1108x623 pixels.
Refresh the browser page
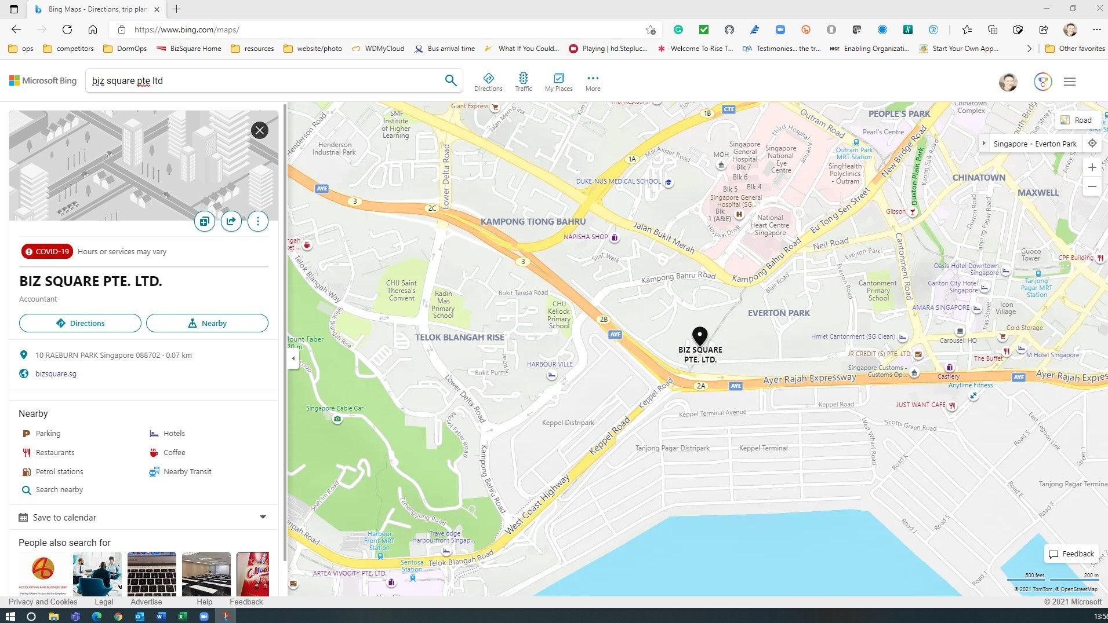[x=67, y=30]
